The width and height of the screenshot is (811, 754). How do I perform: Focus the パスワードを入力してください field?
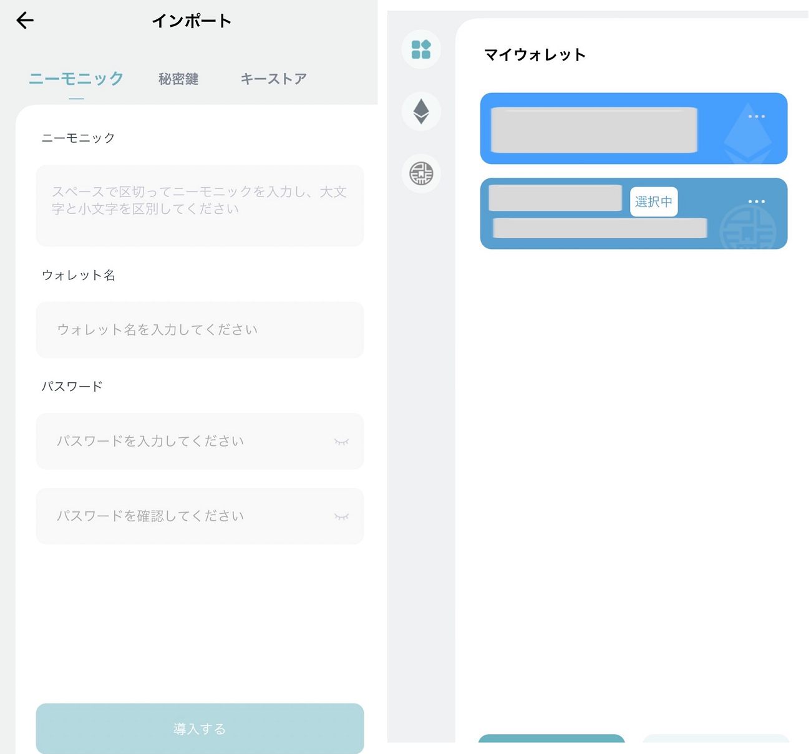(200, 441)
